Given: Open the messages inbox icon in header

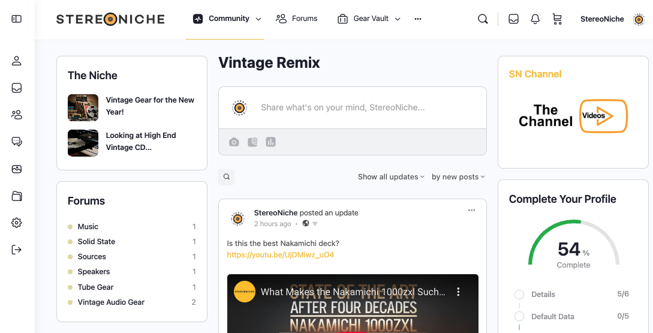Looking at the screenshot, I should tap(513, 19).
